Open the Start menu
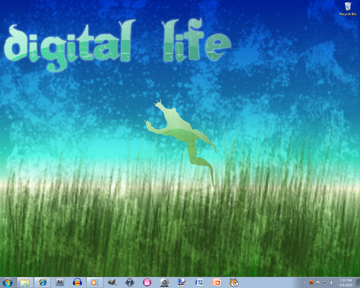The image size is (360, 288). pyautogui.click(x=7, y=282)
